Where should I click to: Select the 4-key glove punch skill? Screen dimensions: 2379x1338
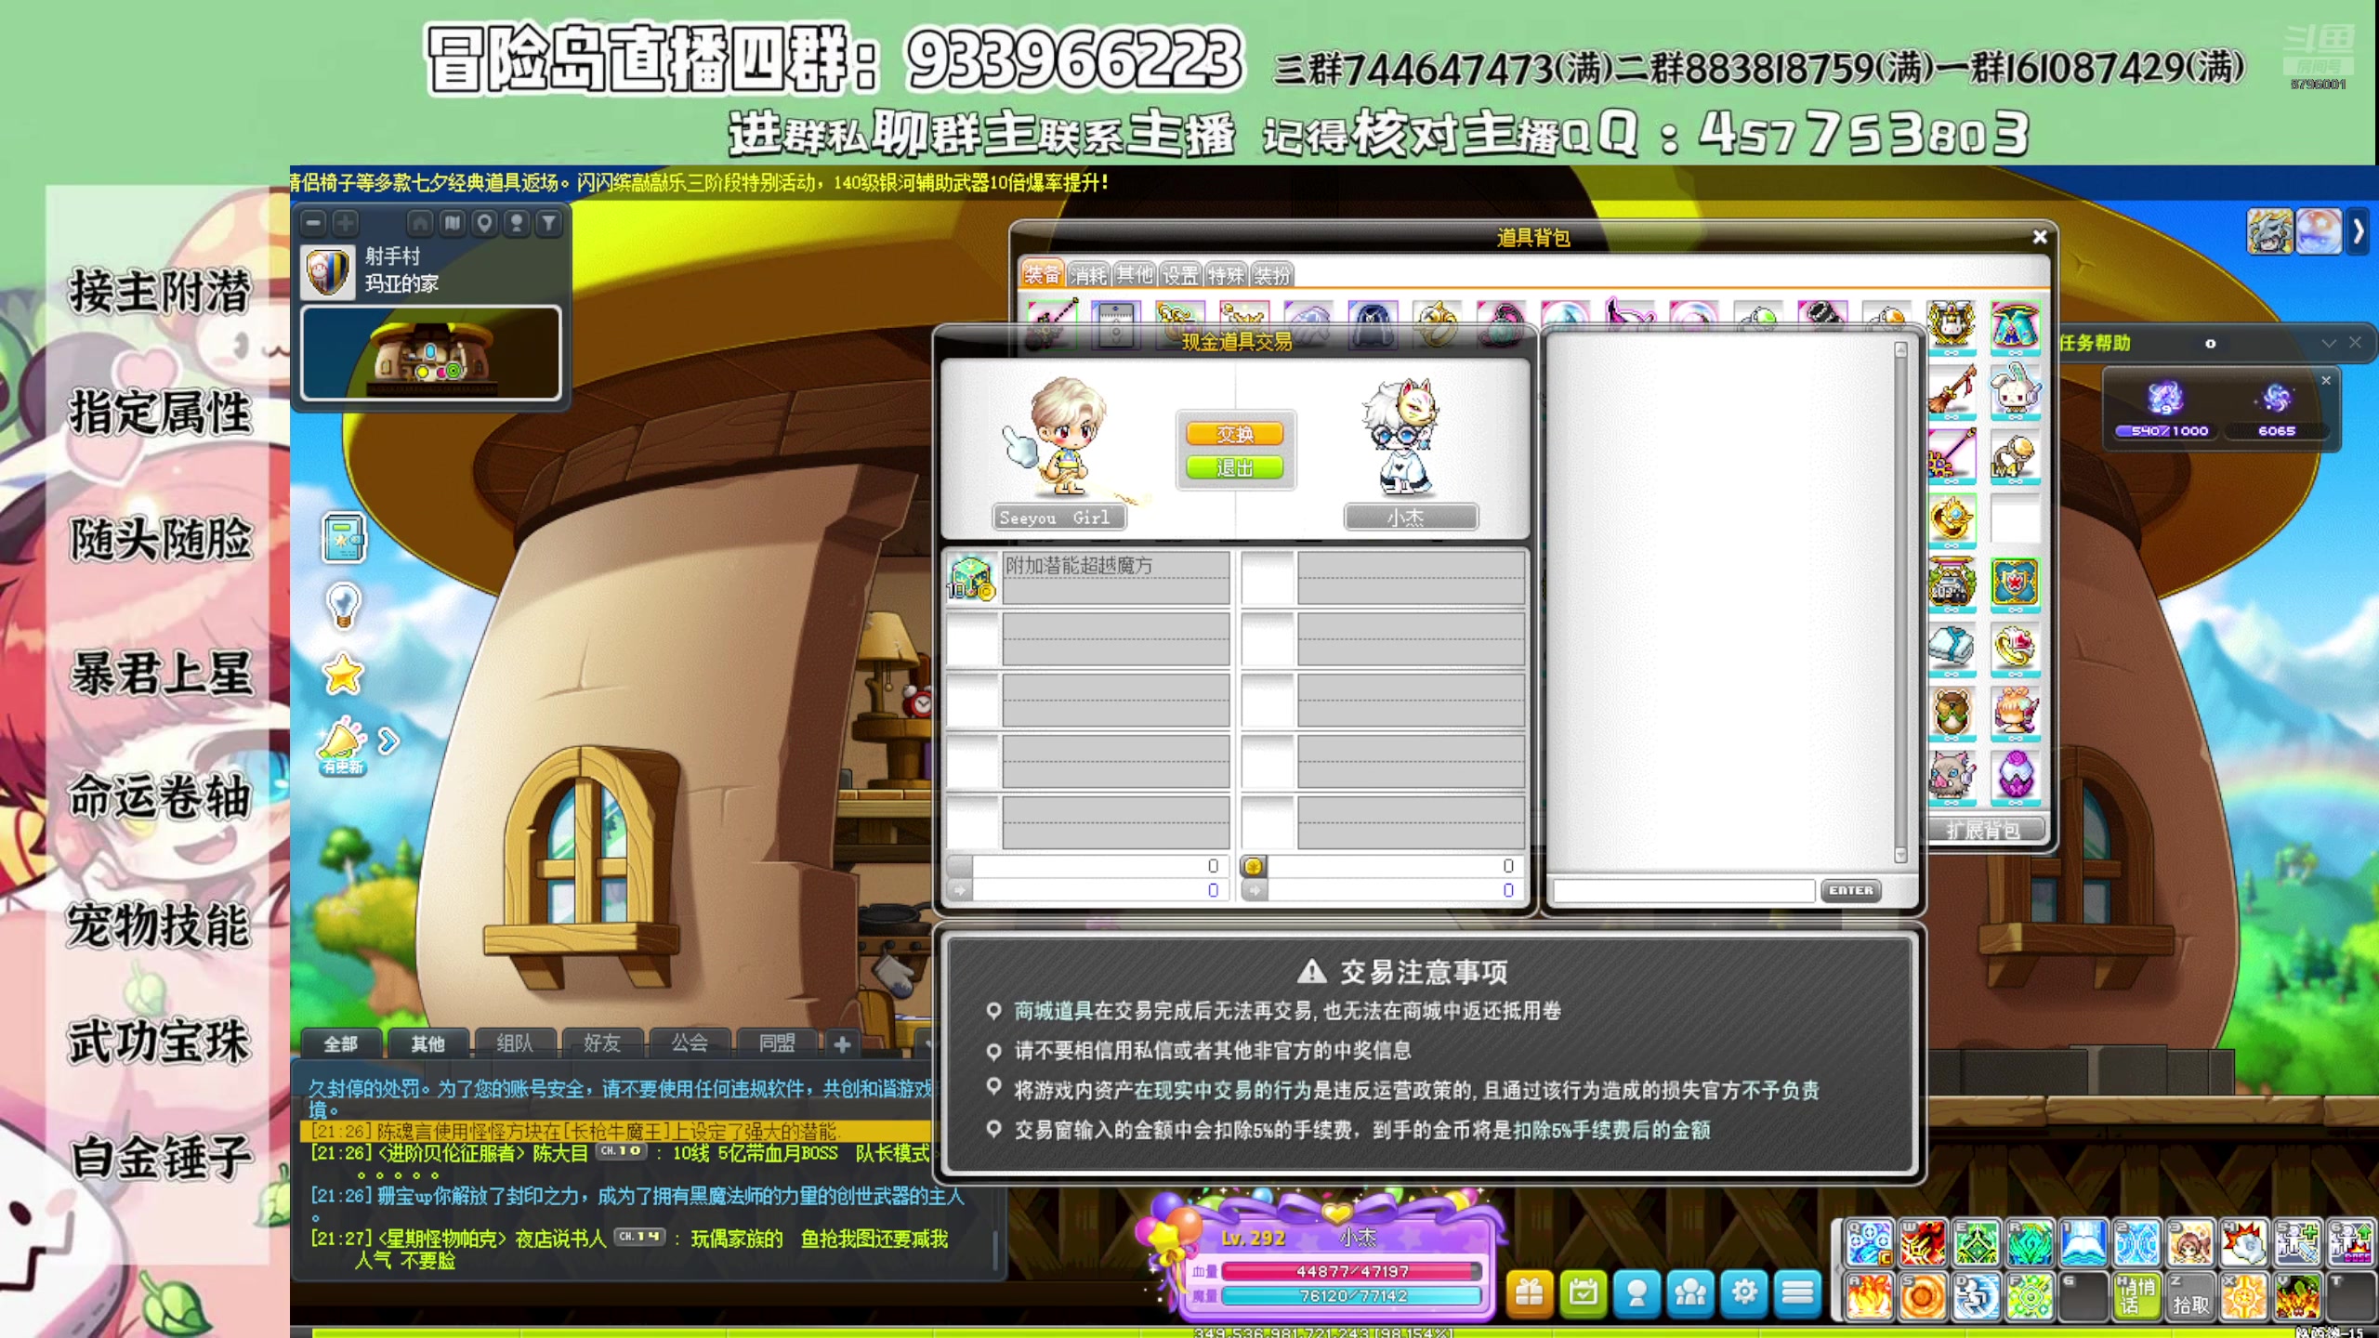2245,1244
